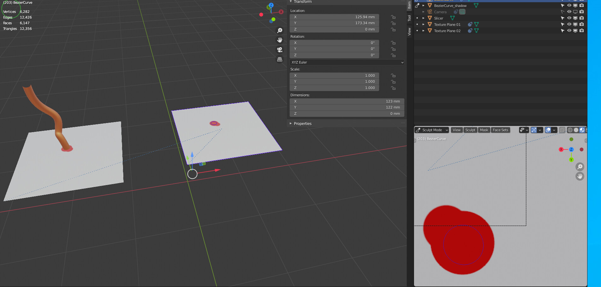Toggle camera view in main viewport

click(x=280, y=50)
